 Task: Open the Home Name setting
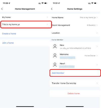pos(75,17)
